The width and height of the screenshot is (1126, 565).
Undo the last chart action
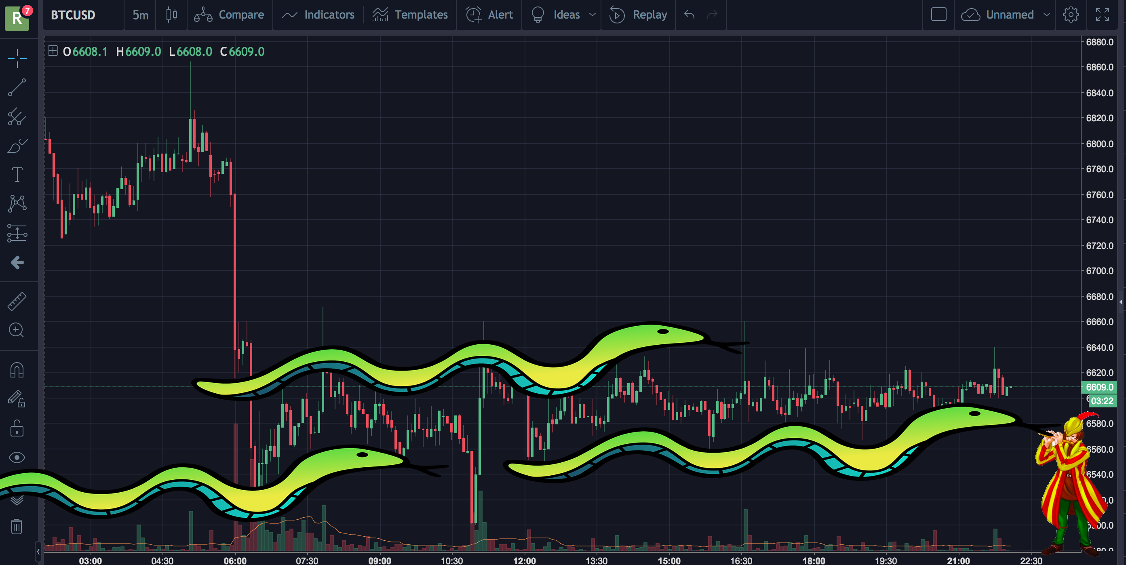[x=690, y=15]
